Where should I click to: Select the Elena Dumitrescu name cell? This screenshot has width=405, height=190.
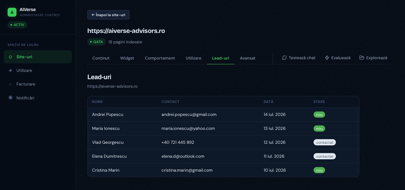(109, 156)
